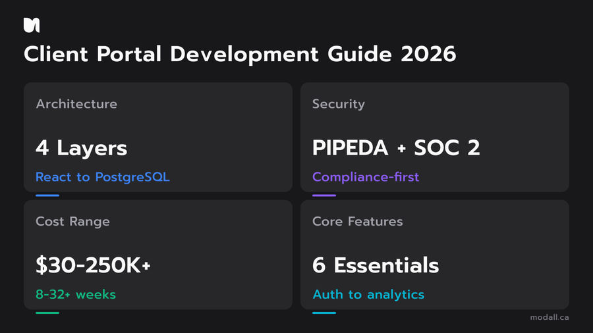Screen dimensions: 593x333
Task: Click the Modall logo icon above the title
Action: click(32, 25)
